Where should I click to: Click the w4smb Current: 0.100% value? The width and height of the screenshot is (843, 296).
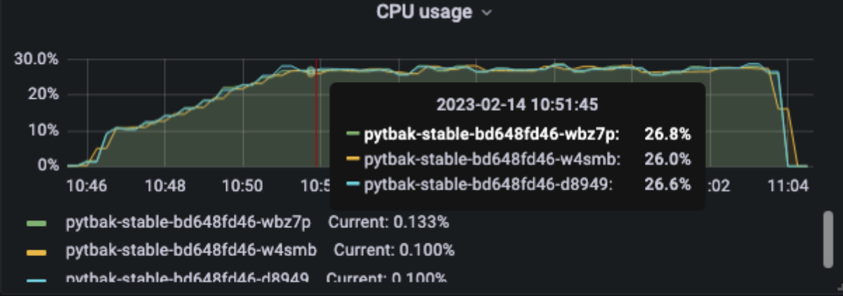[x=394, y=250]
